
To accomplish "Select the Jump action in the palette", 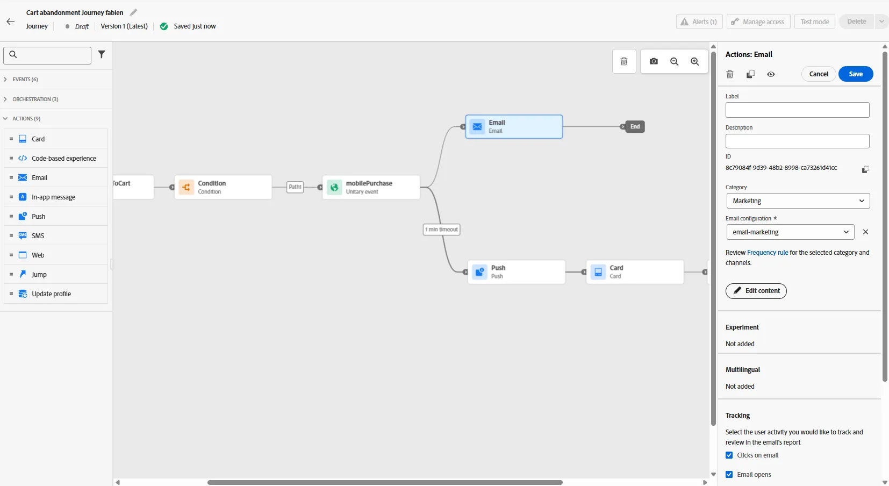I will (56, 275).
